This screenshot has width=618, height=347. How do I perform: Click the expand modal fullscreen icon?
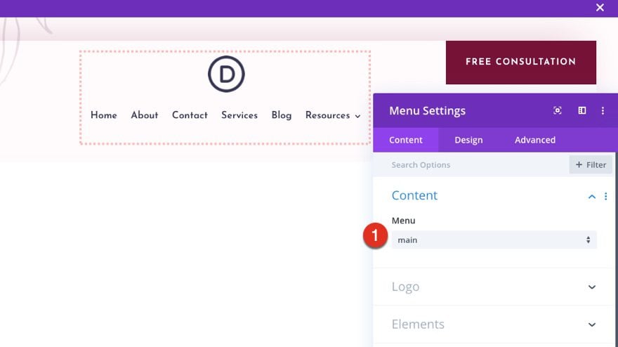click(558, 111)
